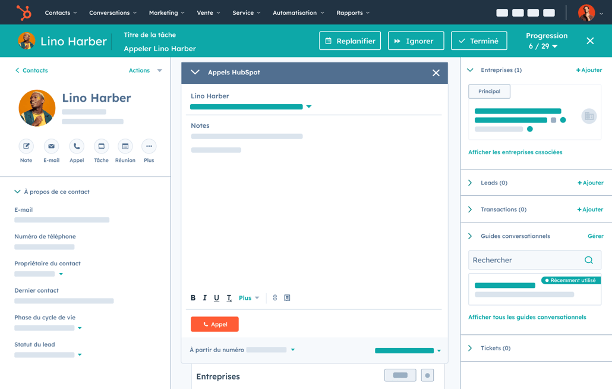Image resolution: width=612 pixels, height=389 pixels.
Task: Create a task with the Tâche icon
Action: 101,146
